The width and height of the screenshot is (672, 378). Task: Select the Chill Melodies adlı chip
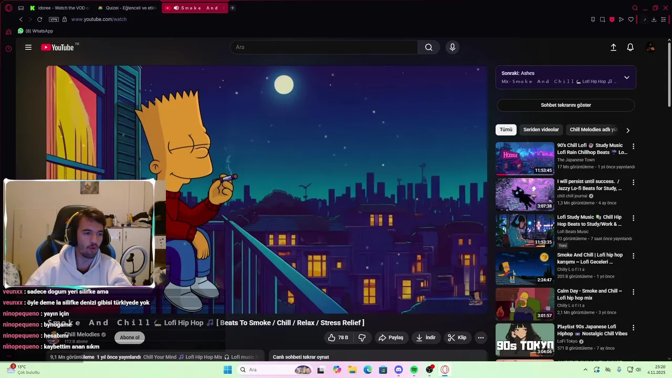(x=593, y=130)
